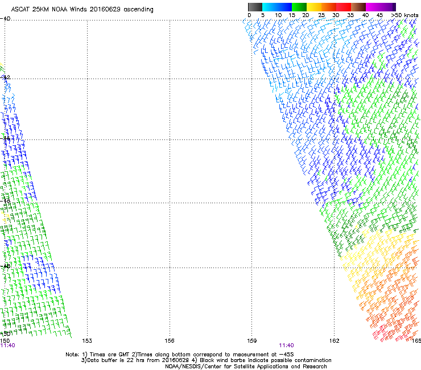Click the purple '11:40' time between 159 and 162
Viewport: 421px width, 370px height.
click(286, 346)
